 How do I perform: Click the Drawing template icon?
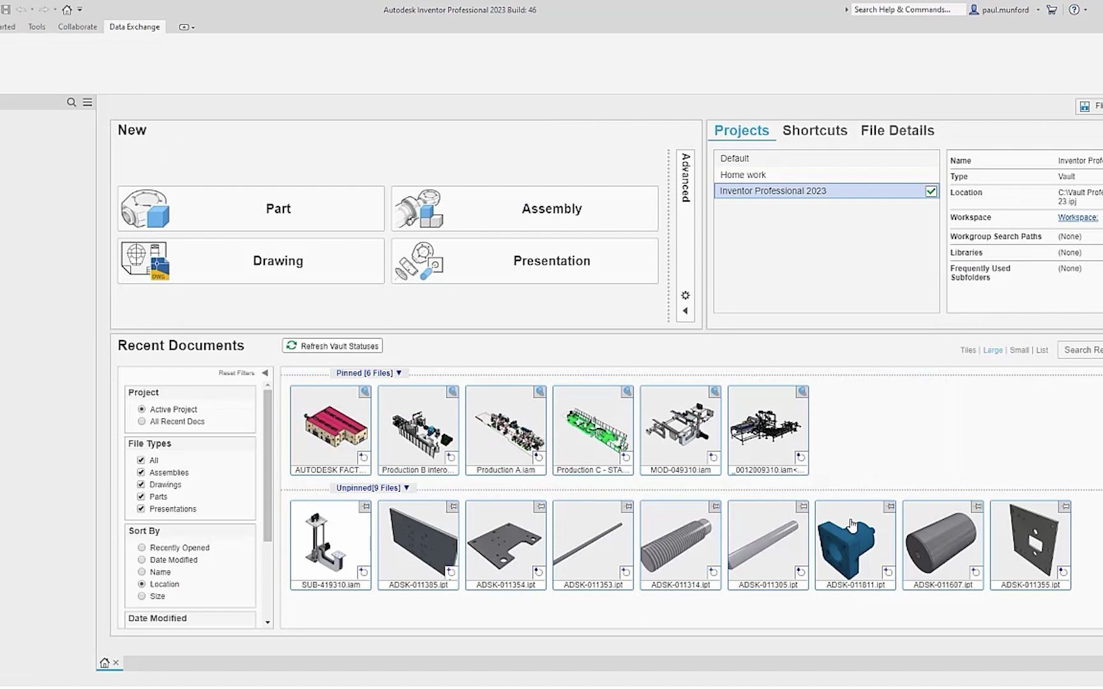coord(146,261)
